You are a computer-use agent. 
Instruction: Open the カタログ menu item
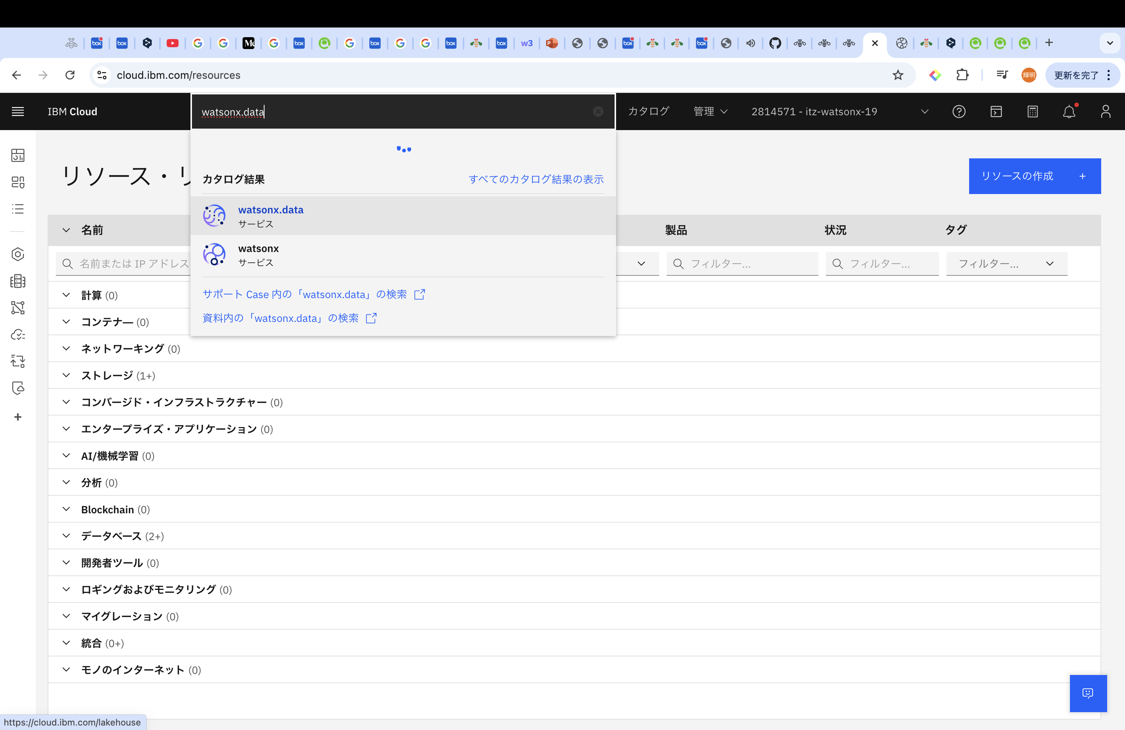[x=648, y=112]
